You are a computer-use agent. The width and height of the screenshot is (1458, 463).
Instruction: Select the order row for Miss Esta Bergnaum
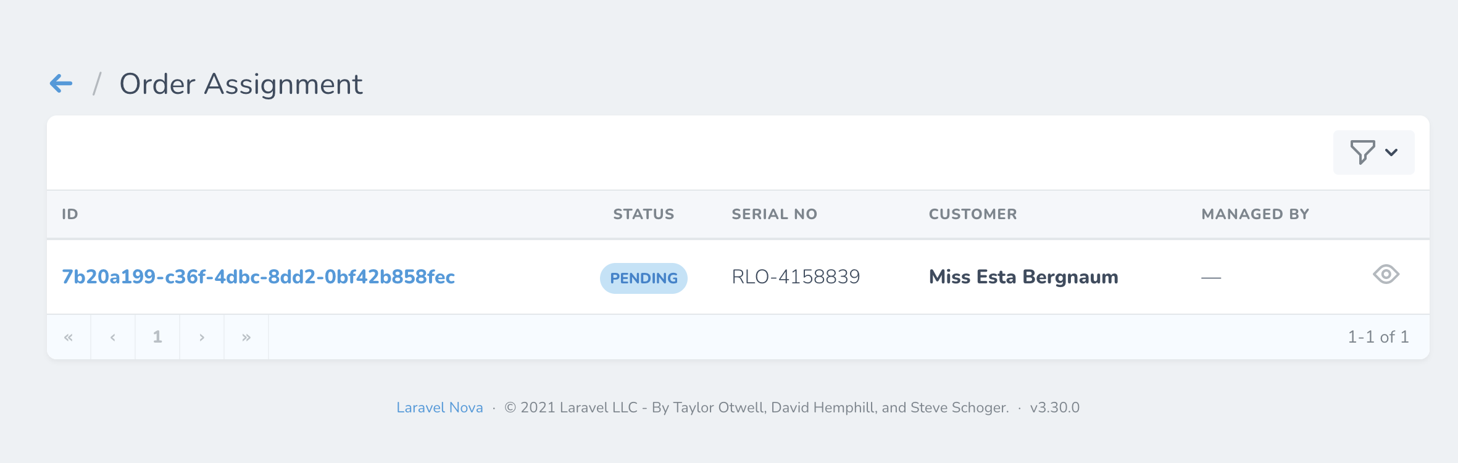1023,277
